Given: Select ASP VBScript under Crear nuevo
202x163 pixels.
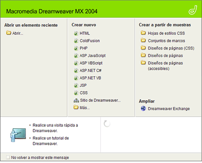Looking at the screenshot, I should pos(91,63).
